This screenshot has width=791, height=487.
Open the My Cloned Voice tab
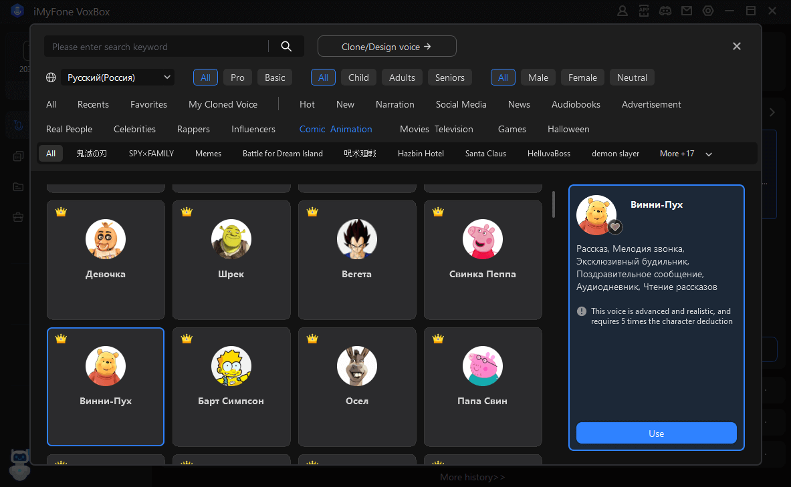click(x=223, y=104)
